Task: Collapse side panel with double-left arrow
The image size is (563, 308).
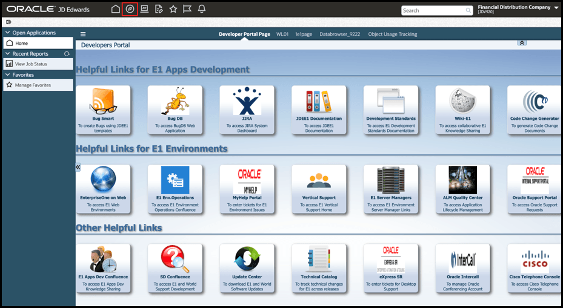Action: (78, 167)
